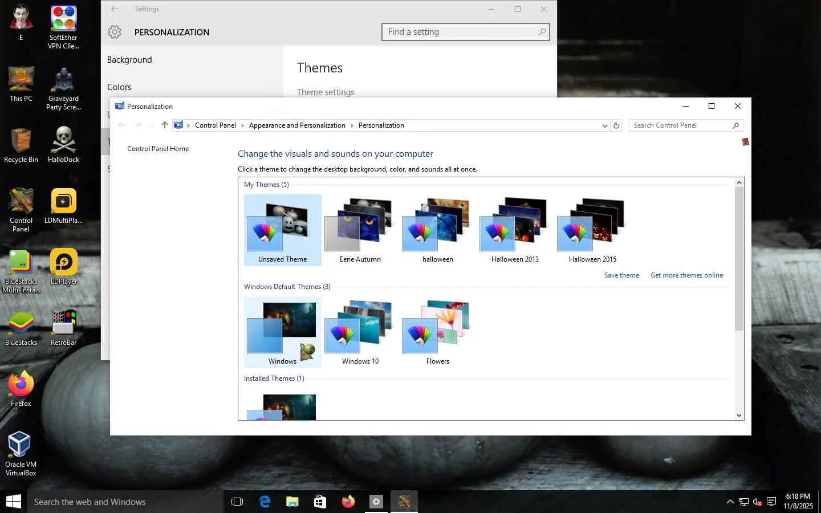
Task: Open the Control Panel Home link
Action: pos(158,149)
